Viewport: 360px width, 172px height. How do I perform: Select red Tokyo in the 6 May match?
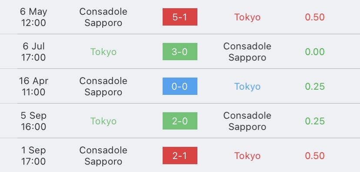coord(247,17)
